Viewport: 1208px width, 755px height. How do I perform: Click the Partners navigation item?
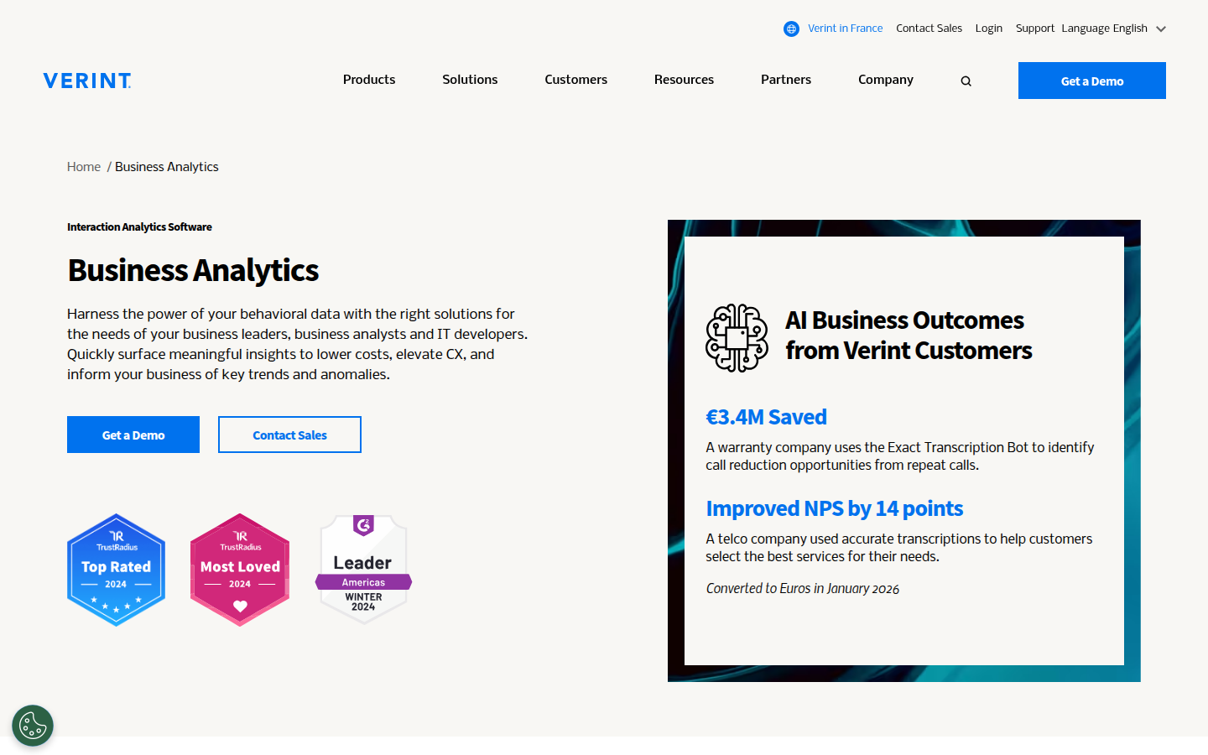pos(785,80)
